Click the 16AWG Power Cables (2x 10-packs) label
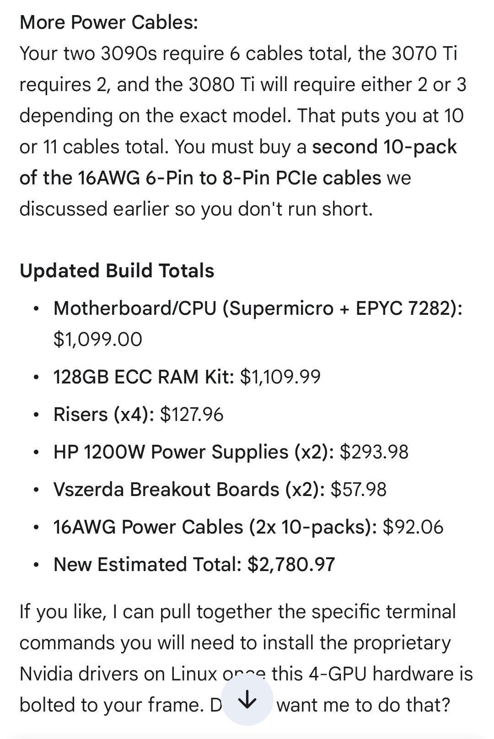Viewport: 494px width, 739px height. [x=215, y=527]
